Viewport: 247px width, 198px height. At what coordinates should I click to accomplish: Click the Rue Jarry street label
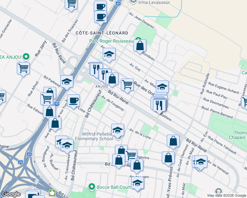pyautogui.click(x=41, y=49)
